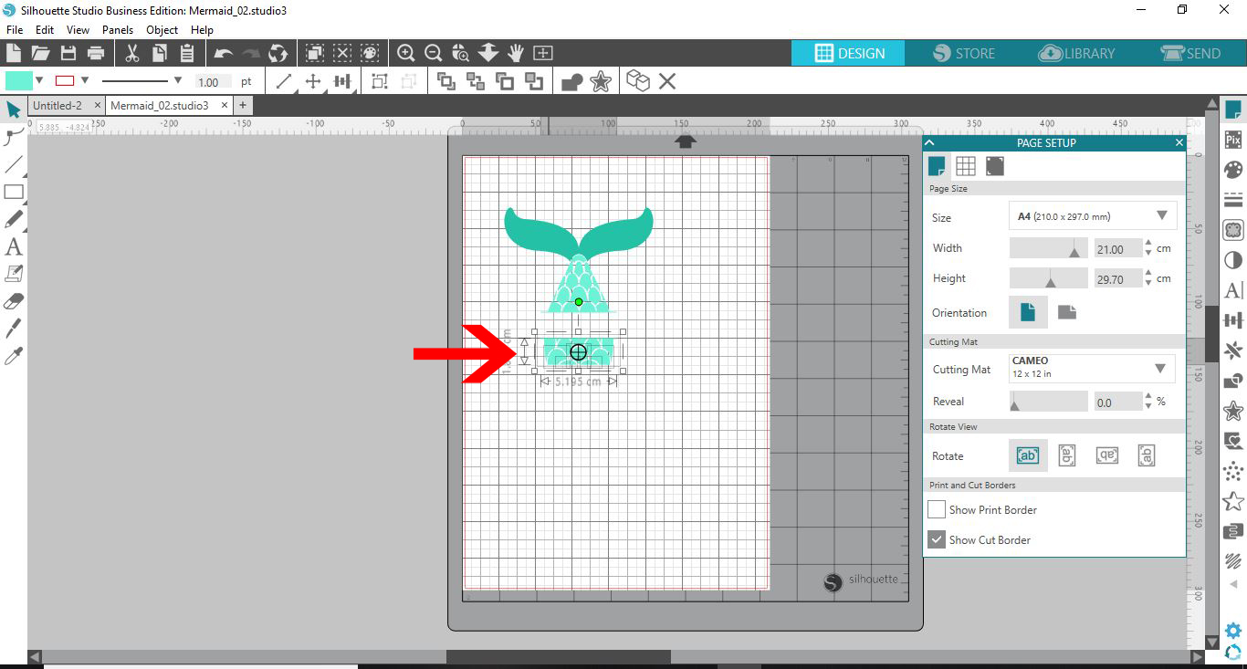Click the DESIGN section button
Viewport: 1247px width, 669px height.
849,53
